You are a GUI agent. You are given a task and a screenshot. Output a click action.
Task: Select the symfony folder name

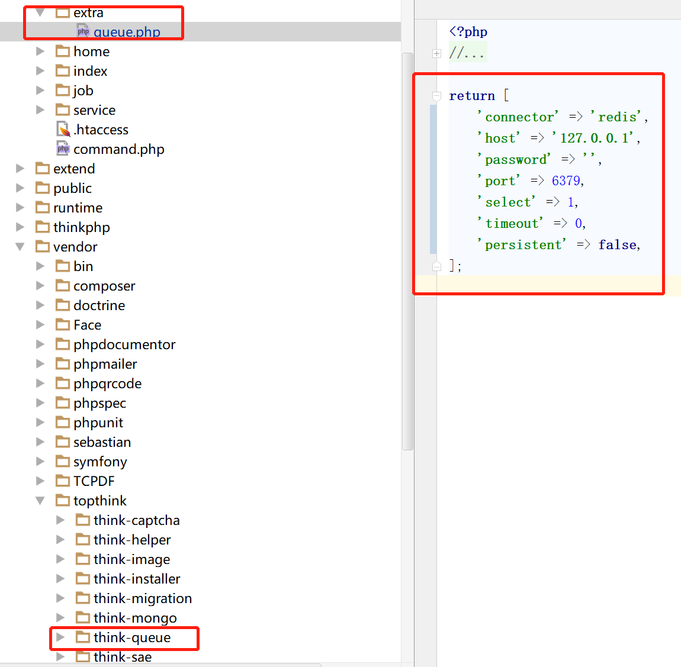click(100, 462)
